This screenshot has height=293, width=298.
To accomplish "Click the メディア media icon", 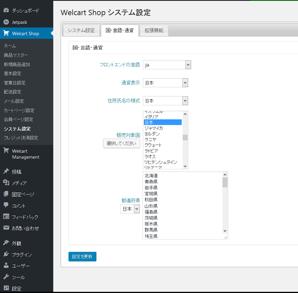I will pyautogui.click(x=6, y=182).
